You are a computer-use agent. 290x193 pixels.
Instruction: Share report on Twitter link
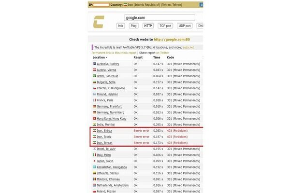pos(162,53)
